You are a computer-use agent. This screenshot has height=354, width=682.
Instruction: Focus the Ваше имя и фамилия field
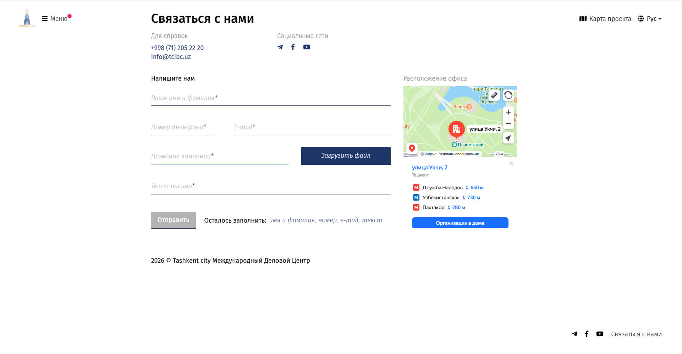270,98
